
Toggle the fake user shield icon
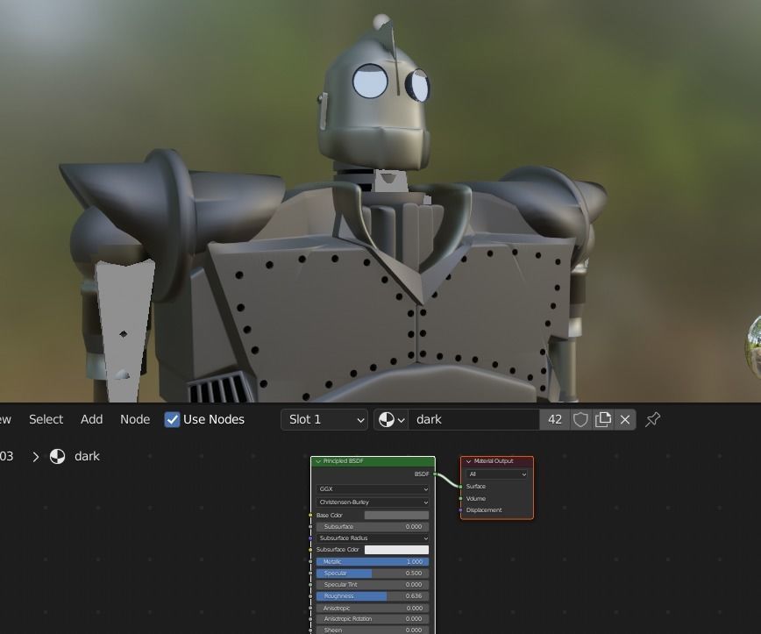point(580,419)
